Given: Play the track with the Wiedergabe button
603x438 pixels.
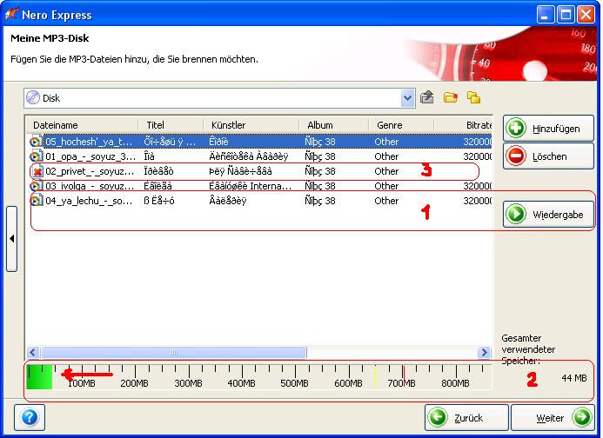Looking at the screenshot, I should click(548, 214).
